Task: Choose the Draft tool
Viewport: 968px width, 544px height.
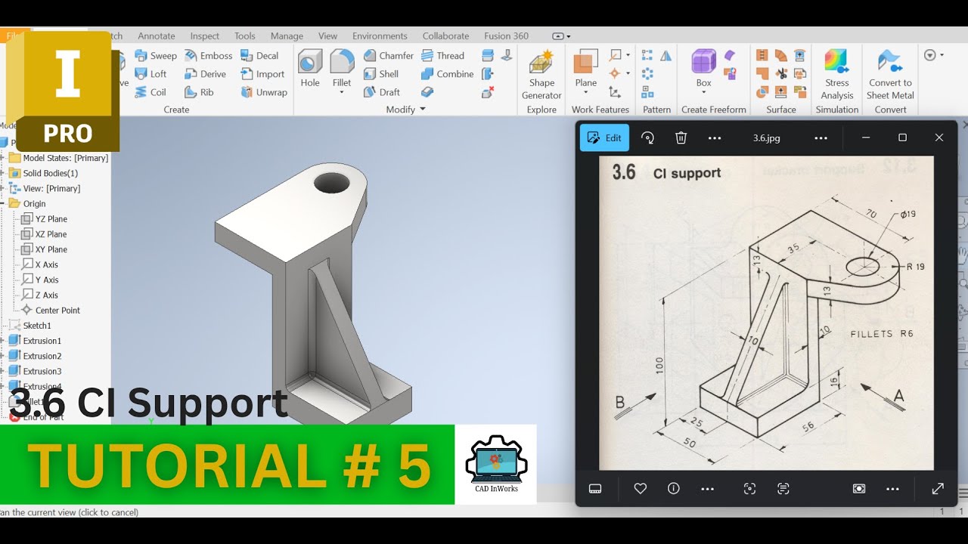Action: (382, 92)
